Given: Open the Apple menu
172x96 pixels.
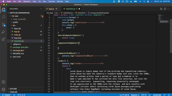Looking at the screenshot, I should point(3,1).
